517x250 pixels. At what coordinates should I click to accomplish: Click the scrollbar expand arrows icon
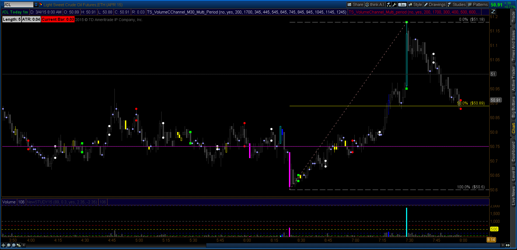(508, 245)
